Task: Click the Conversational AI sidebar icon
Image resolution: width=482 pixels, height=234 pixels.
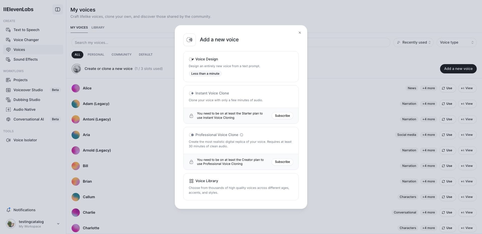Action: click(8, 119)
